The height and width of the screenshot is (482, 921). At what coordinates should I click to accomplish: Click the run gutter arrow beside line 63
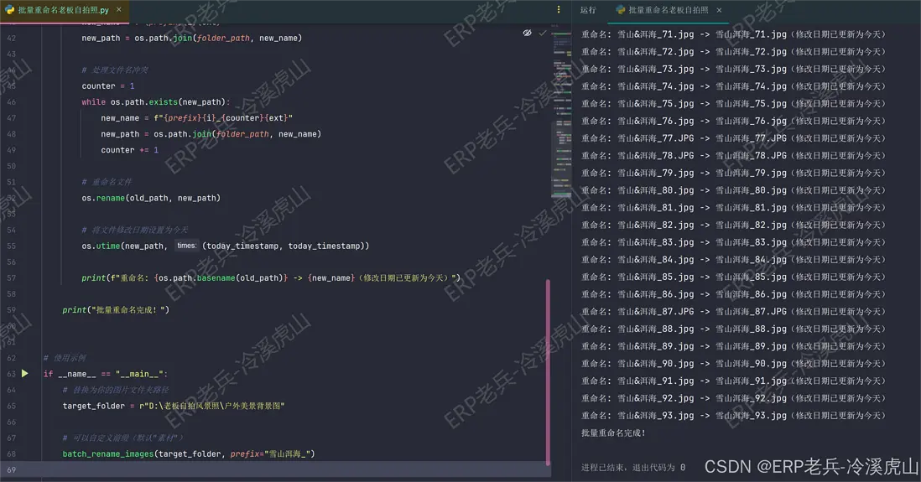click(x=24, y=373)
